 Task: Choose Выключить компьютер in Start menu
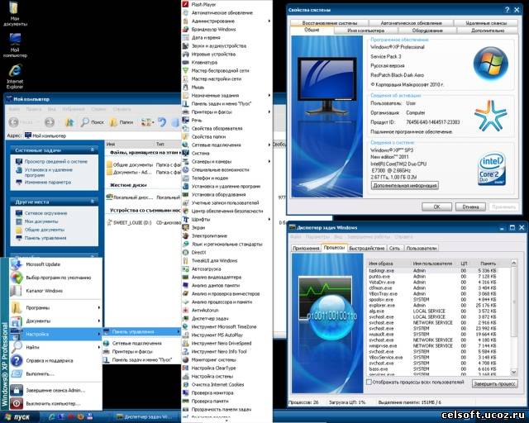55,403
